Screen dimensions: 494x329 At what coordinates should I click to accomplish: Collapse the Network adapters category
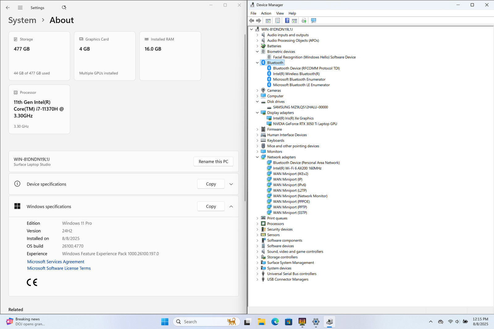point(257,157)
